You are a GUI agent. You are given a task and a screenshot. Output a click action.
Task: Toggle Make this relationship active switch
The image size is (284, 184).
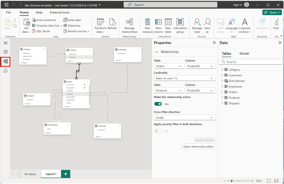(x=158, y=104)
